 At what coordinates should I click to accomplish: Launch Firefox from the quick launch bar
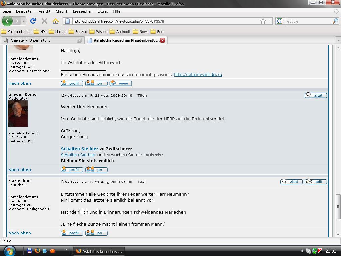pos(37,251)
